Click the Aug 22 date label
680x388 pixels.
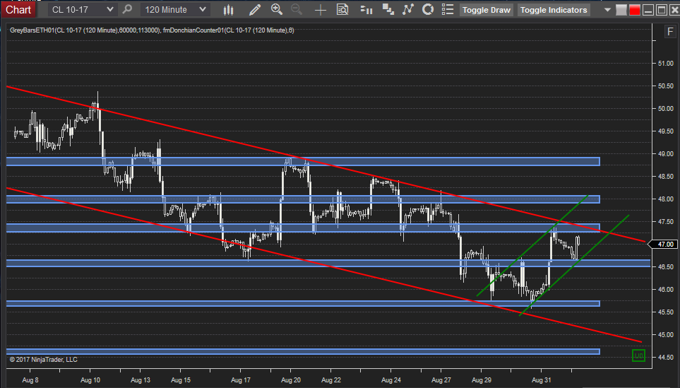[x=331, y=380]
